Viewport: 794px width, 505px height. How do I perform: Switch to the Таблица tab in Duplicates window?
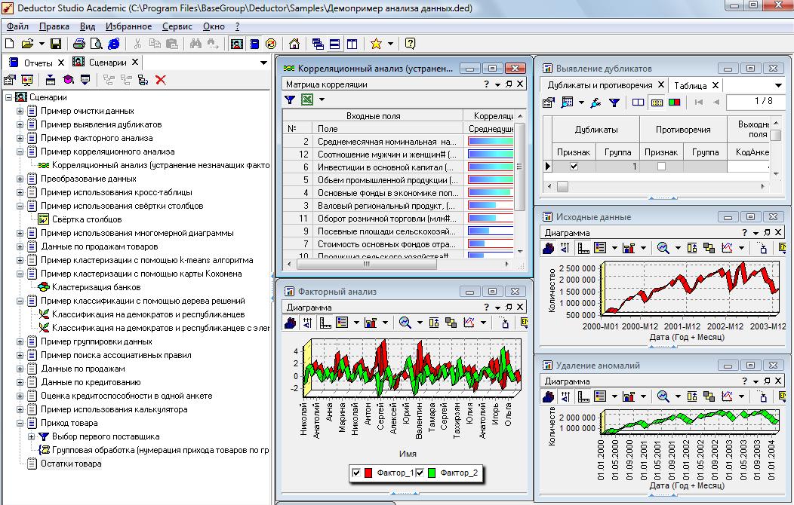[x=690, y=85]
